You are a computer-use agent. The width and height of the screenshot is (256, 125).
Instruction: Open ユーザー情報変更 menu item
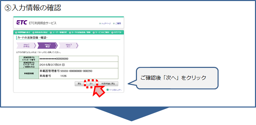click(59, 32)
